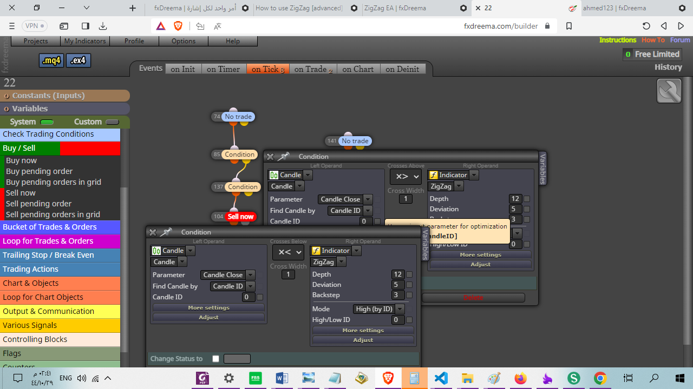The image size is (693, 389).
Task: Open browser downloads
Action: point(103,26)
